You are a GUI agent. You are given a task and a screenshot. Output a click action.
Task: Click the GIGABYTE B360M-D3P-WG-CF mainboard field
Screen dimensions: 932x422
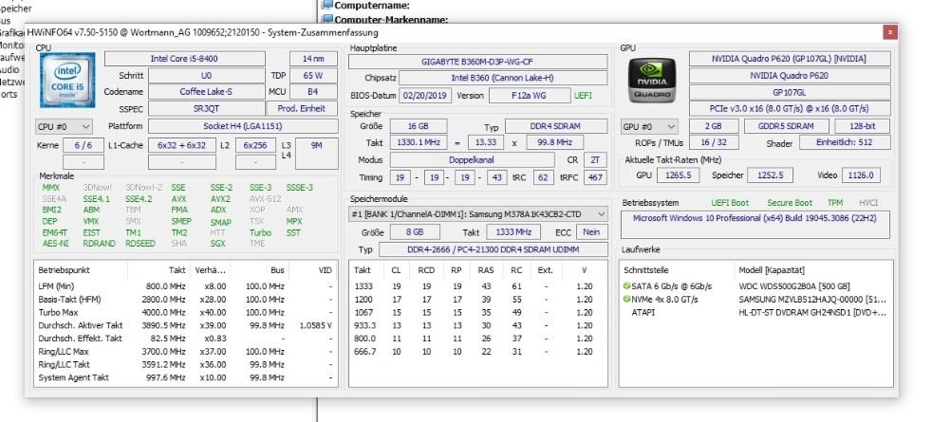tap(478, 62)
